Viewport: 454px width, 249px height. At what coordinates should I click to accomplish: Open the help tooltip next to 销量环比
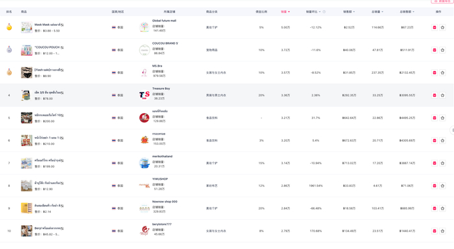(x=324, y=12)
